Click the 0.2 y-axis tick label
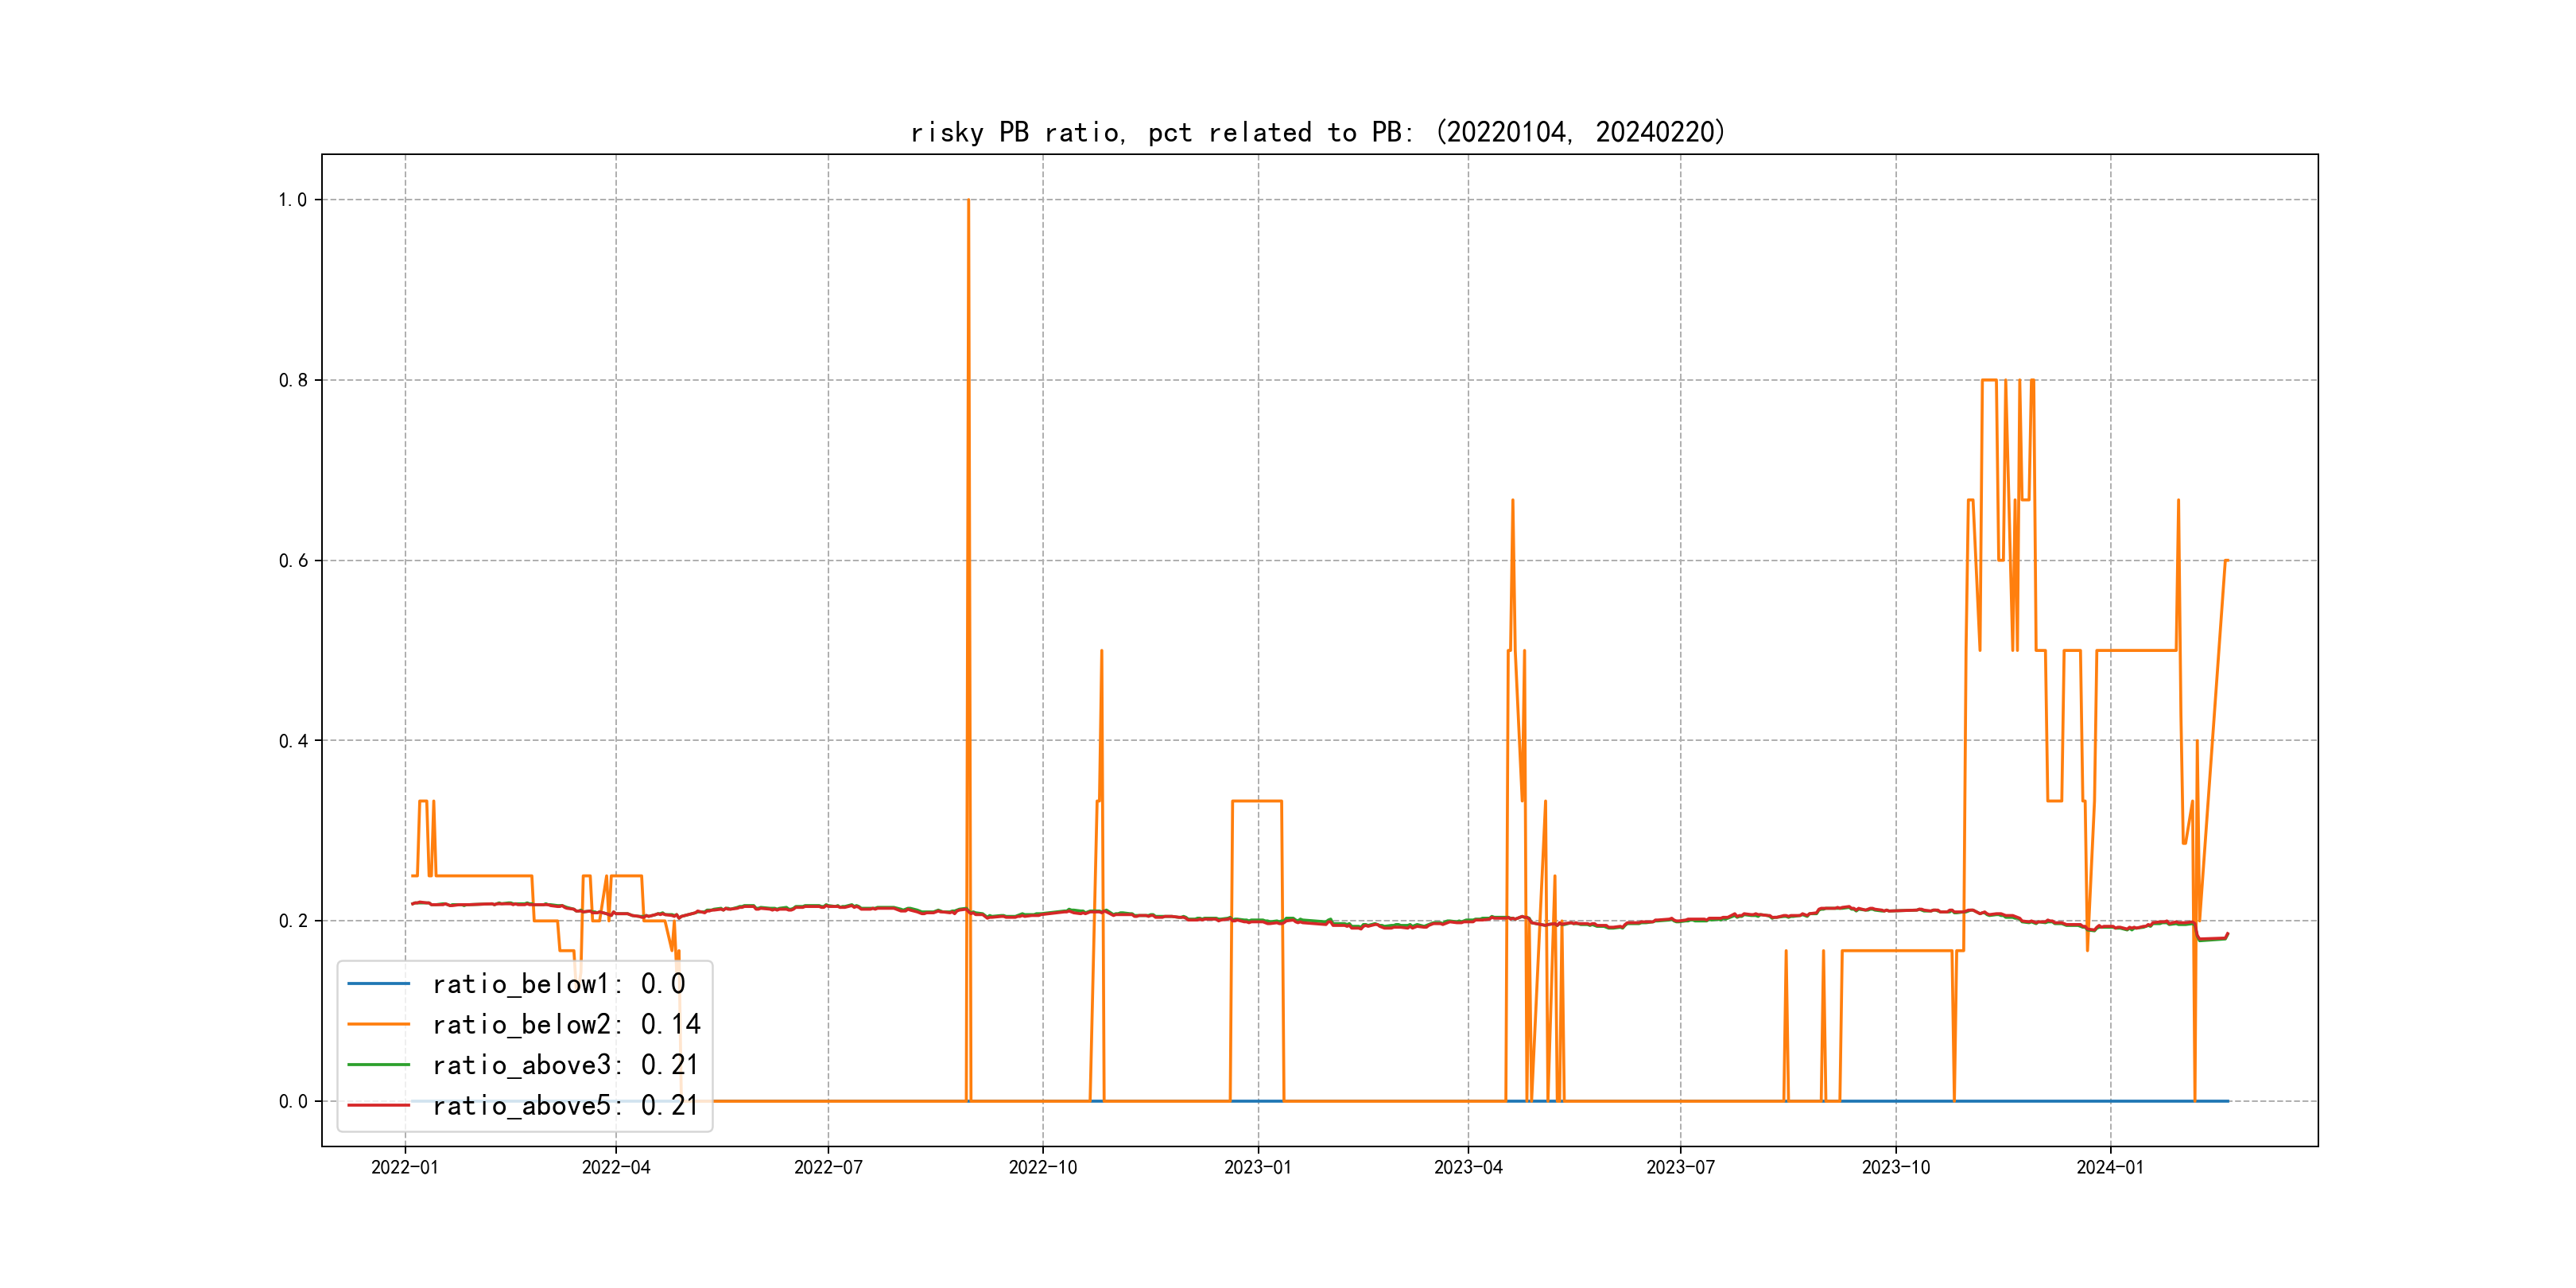Image resolution: width=2576 pixels, height=1288 pixels. click(293, 921)
